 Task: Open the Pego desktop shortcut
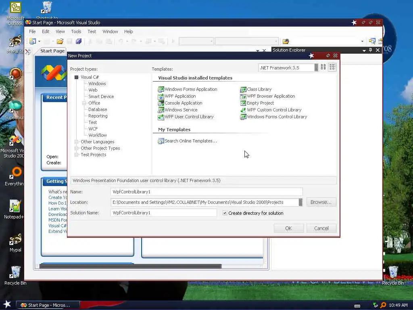tap(15, 77)
